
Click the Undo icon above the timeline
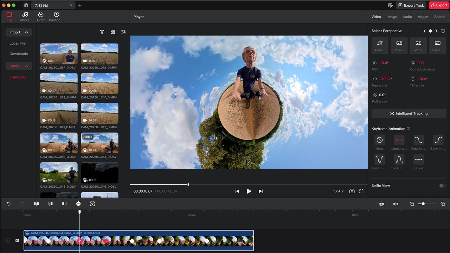click(8, 204)
